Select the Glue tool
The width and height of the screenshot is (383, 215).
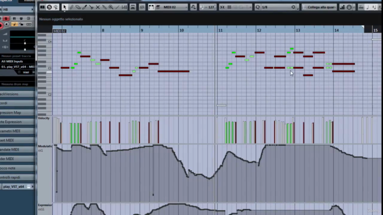pyautogui.click(x=104, y=7)
